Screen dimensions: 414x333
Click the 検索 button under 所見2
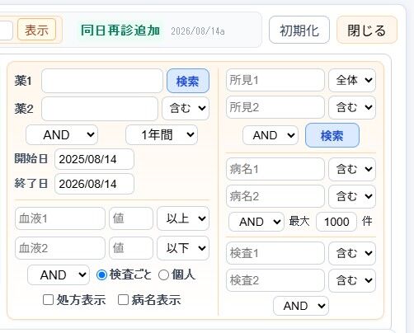click(x=332, y=135)
